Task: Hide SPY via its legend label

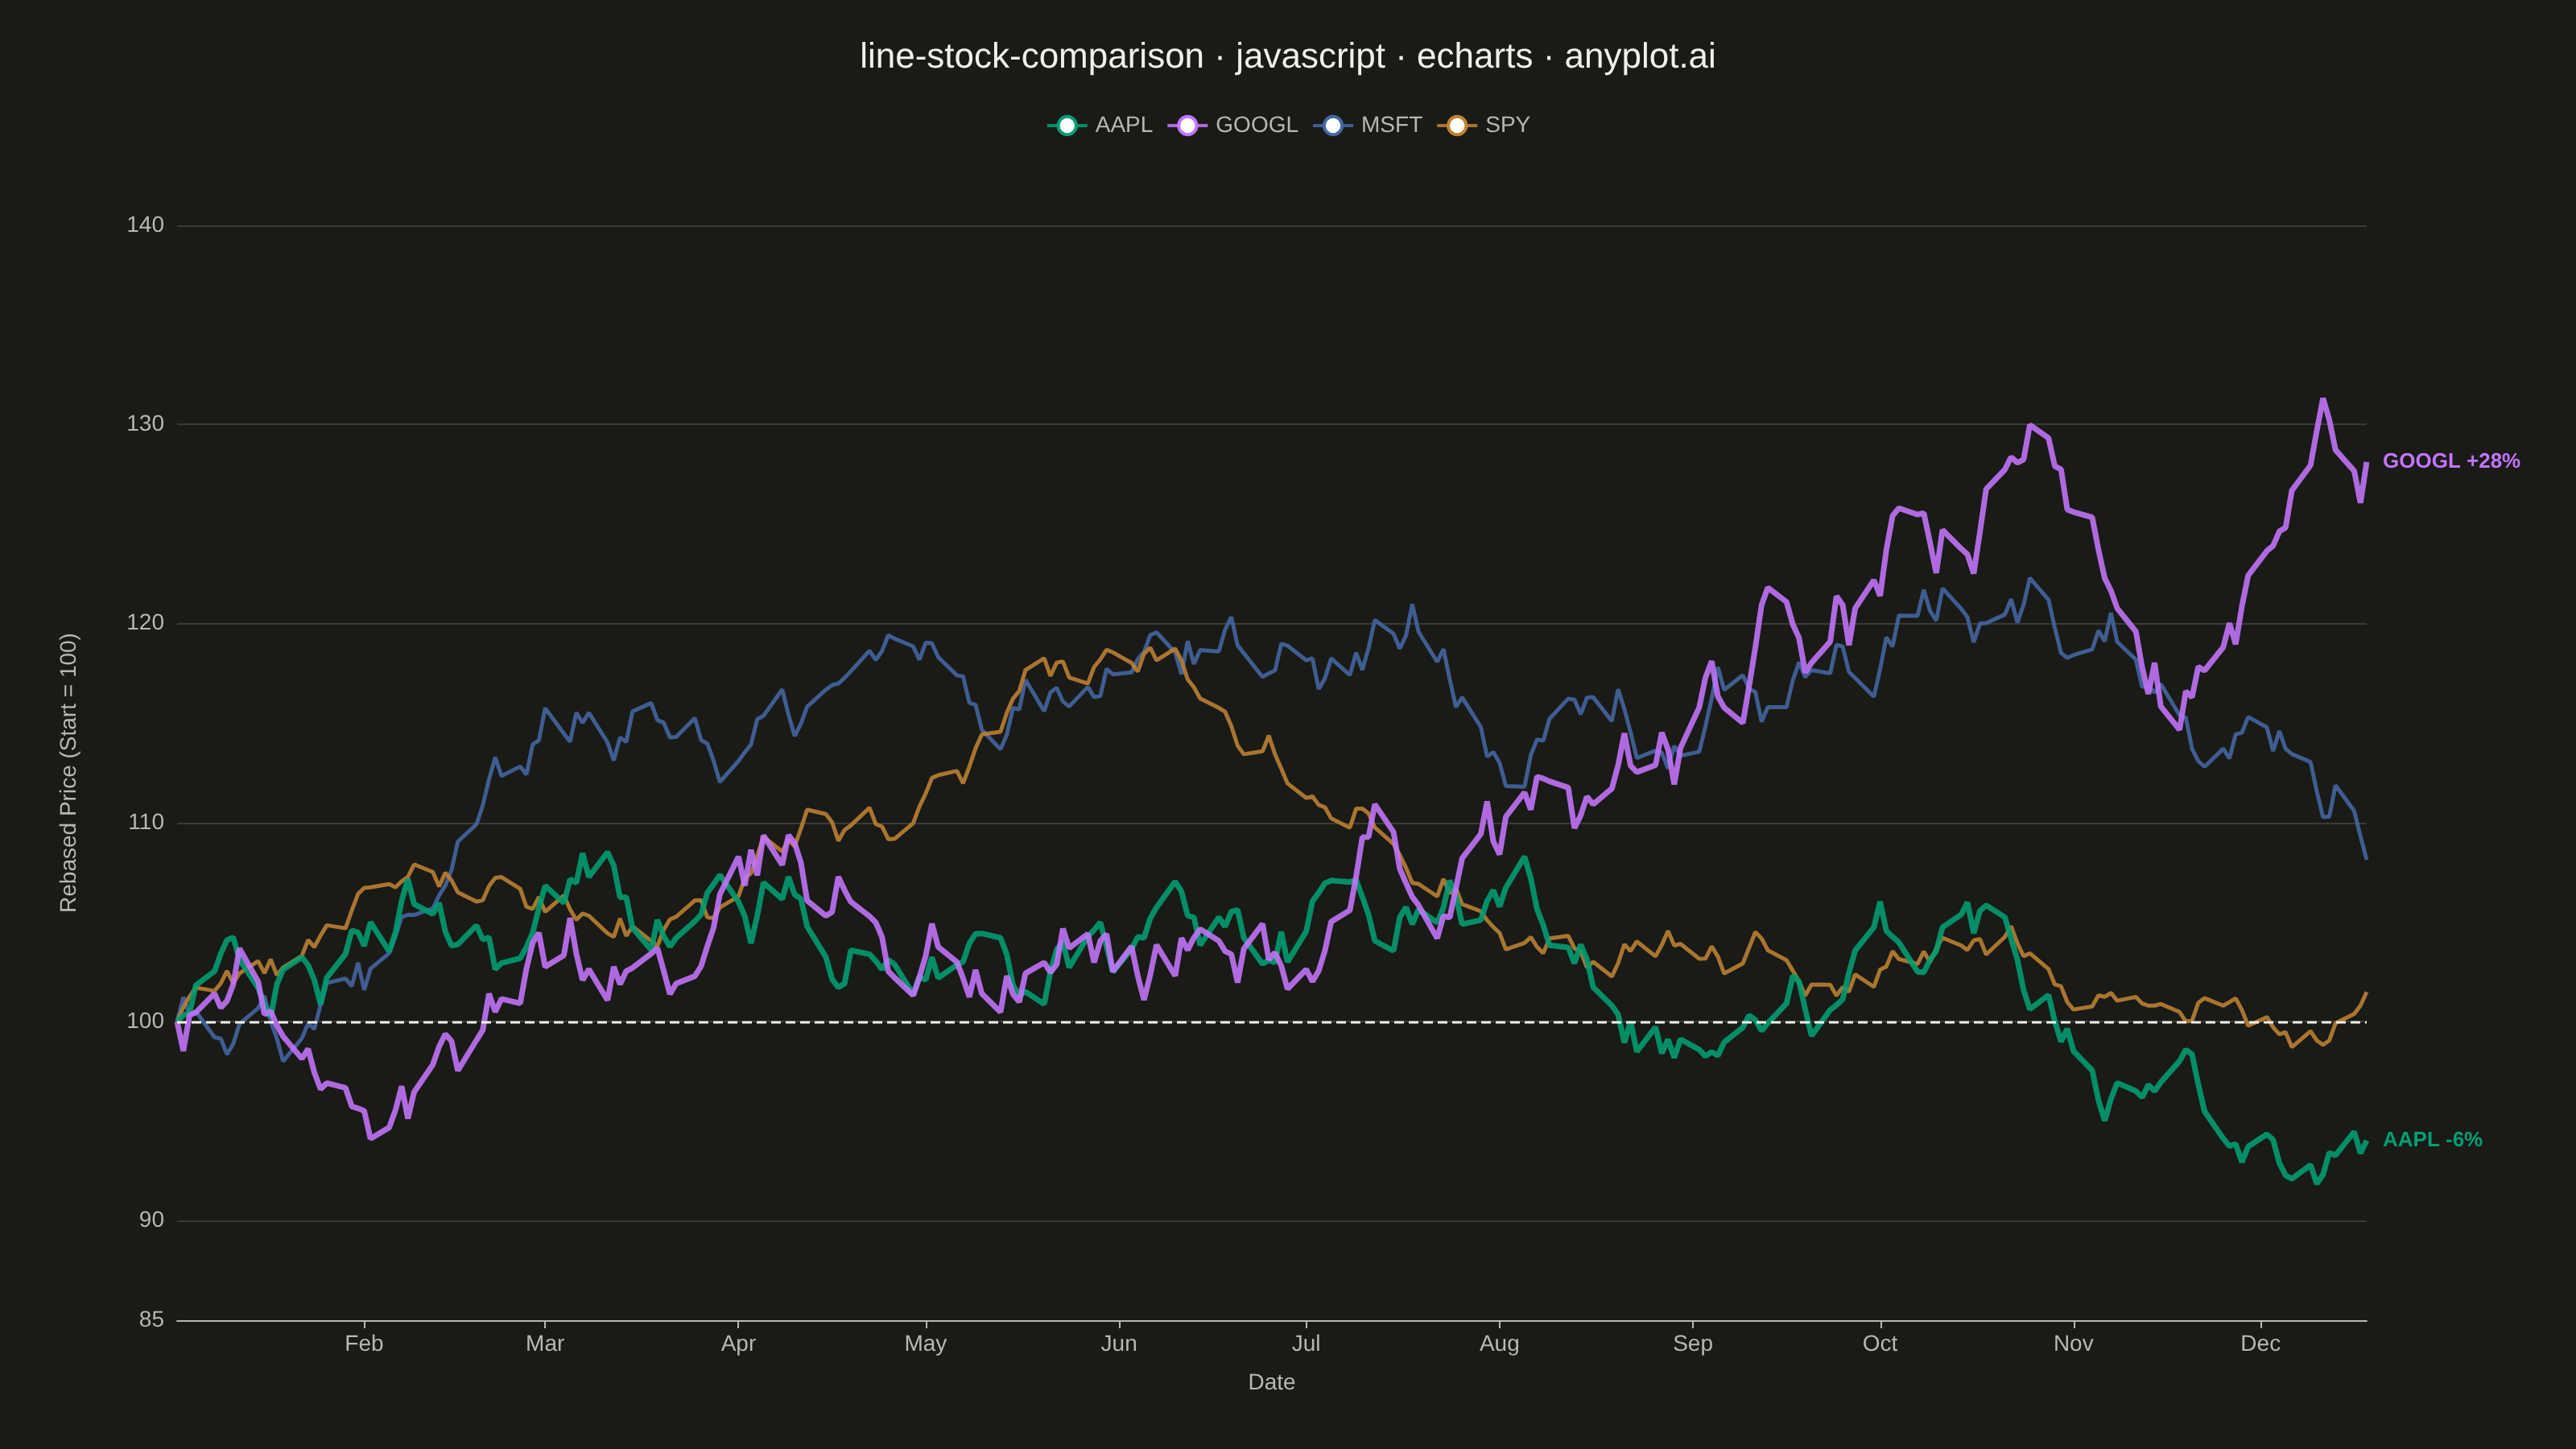Action: tap(1507, 125)
